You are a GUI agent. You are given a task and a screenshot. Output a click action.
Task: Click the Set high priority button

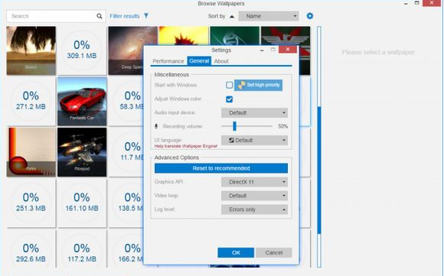(258, 85)
